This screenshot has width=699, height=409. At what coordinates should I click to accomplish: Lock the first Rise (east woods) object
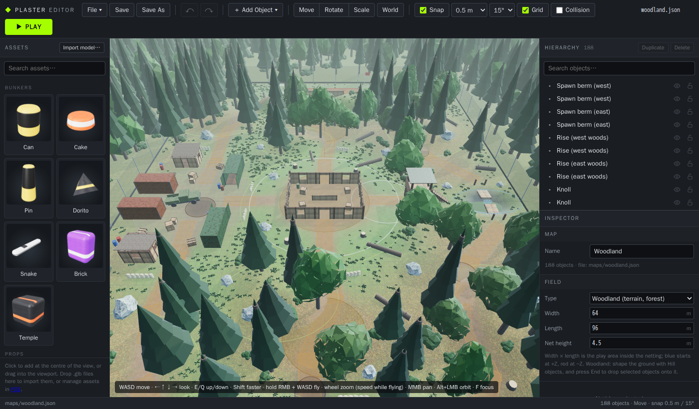[690, 164]
